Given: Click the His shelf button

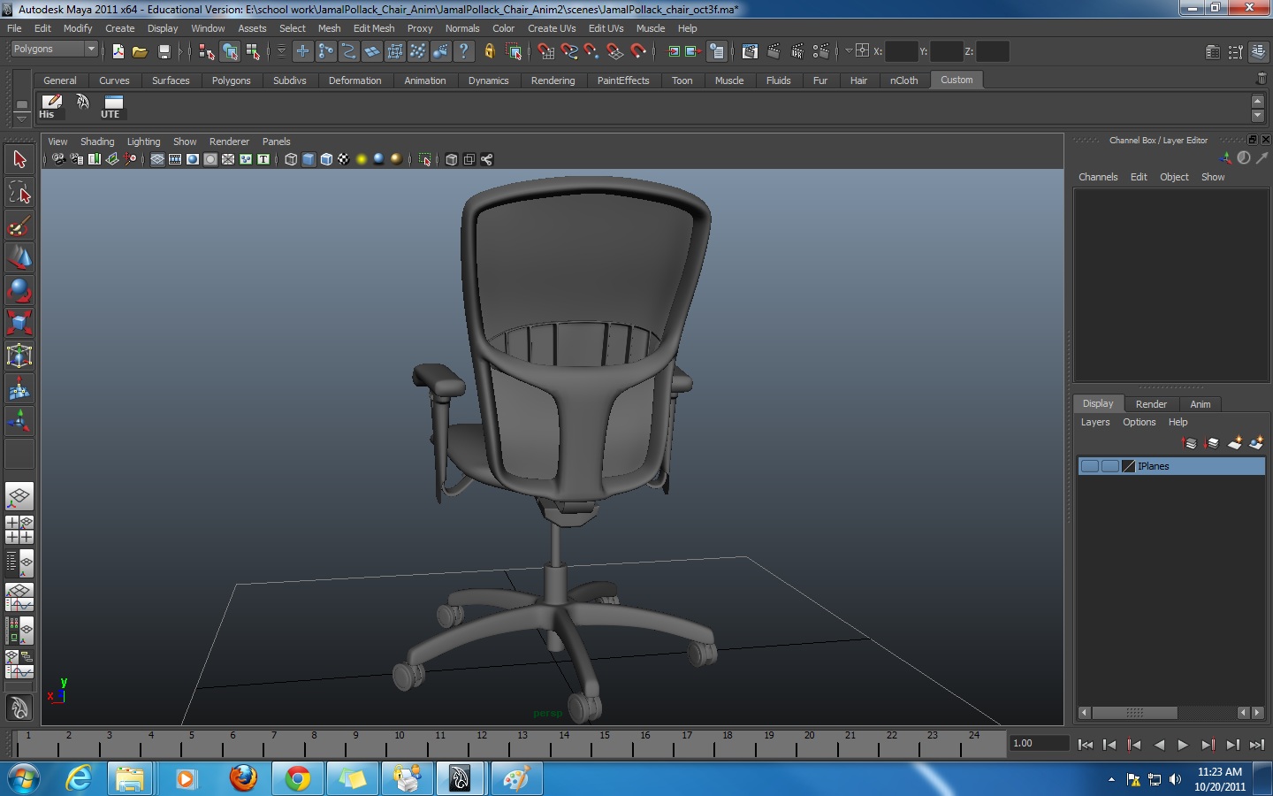Looking at the screenshot, I should pos(51,107).
